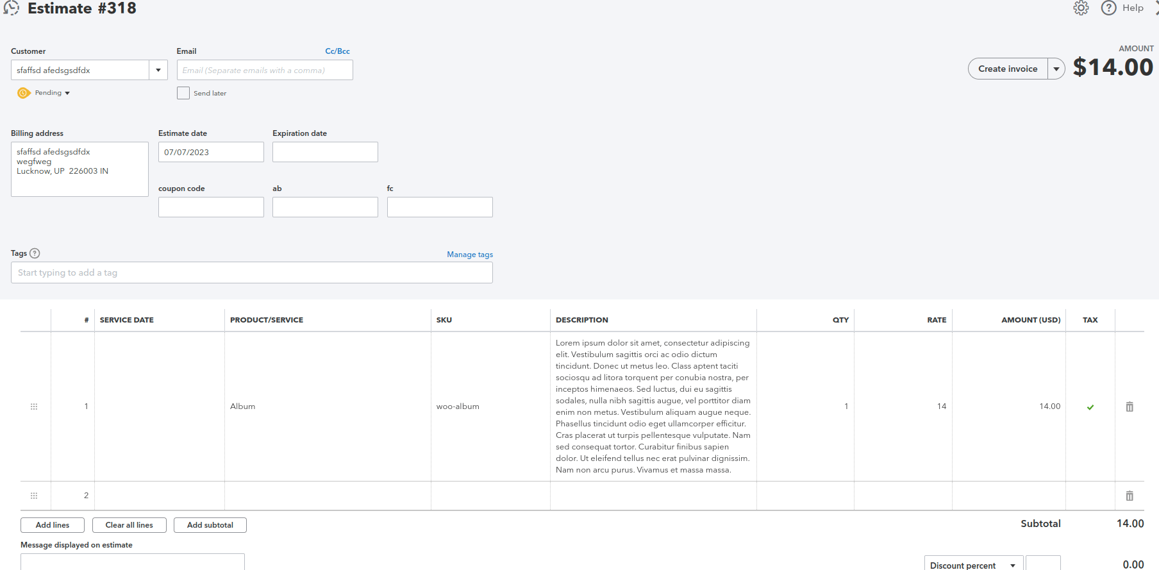The width and height of the screenshot is (1159, 570).
Task: Click the Manage tags link
Action: (470, 255)
